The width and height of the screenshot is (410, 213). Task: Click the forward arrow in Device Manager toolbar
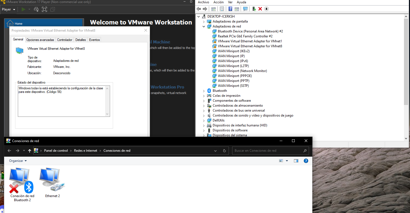coord(205,9)
